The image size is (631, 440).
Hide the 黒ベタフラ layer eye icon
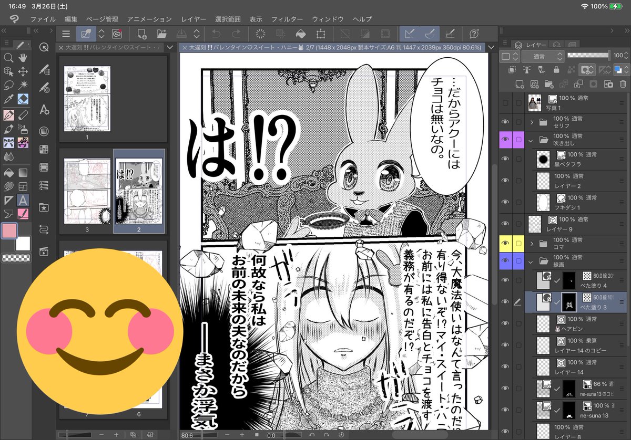[505, 159]
